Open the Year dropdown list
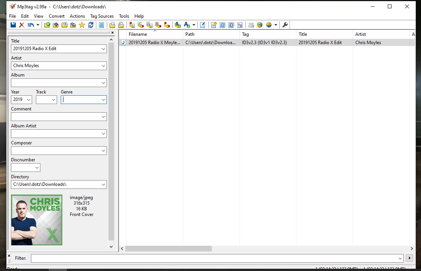Viewport: 421px width, 271px height. pos(29,100)
